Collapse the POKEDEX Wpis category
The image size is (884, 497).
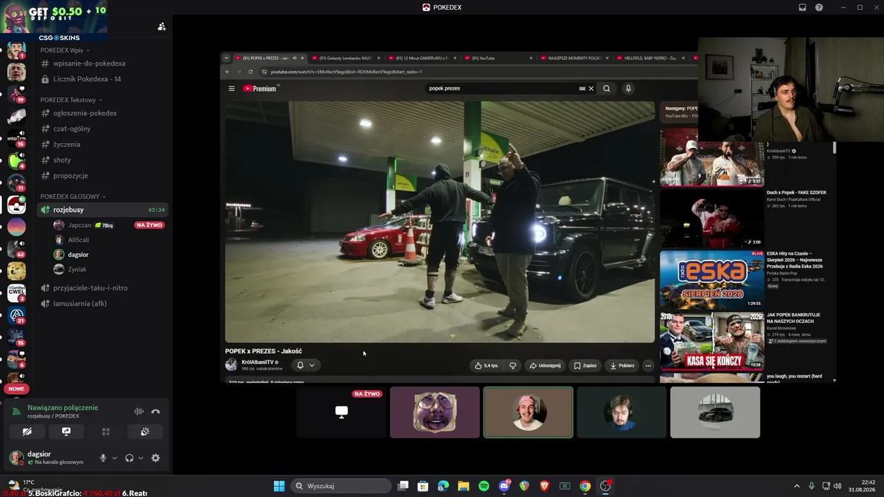point(65,50)
